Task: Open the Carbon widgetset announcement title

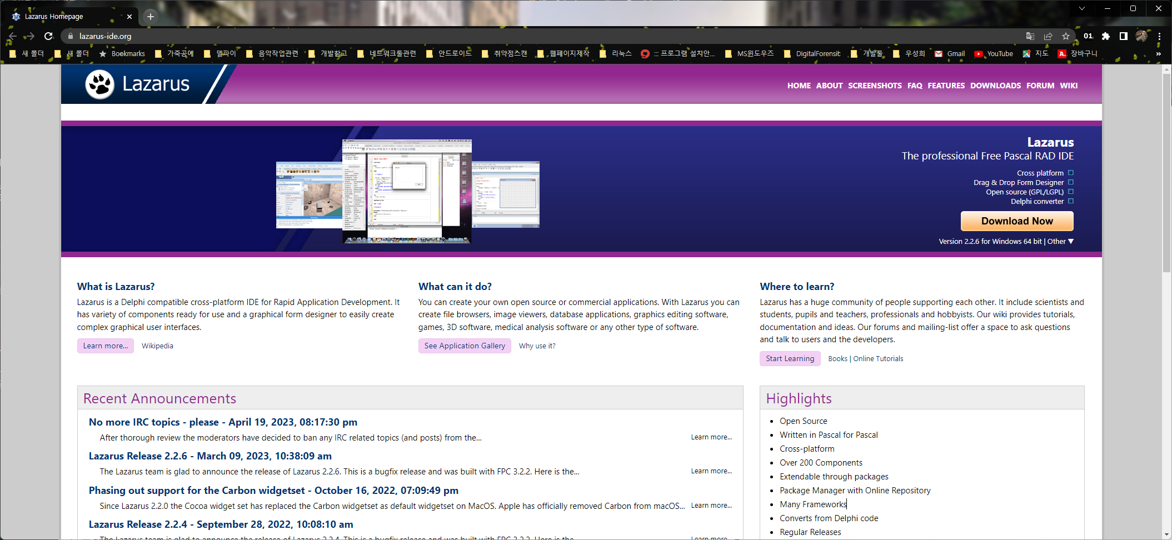Action: pos(273,491)
